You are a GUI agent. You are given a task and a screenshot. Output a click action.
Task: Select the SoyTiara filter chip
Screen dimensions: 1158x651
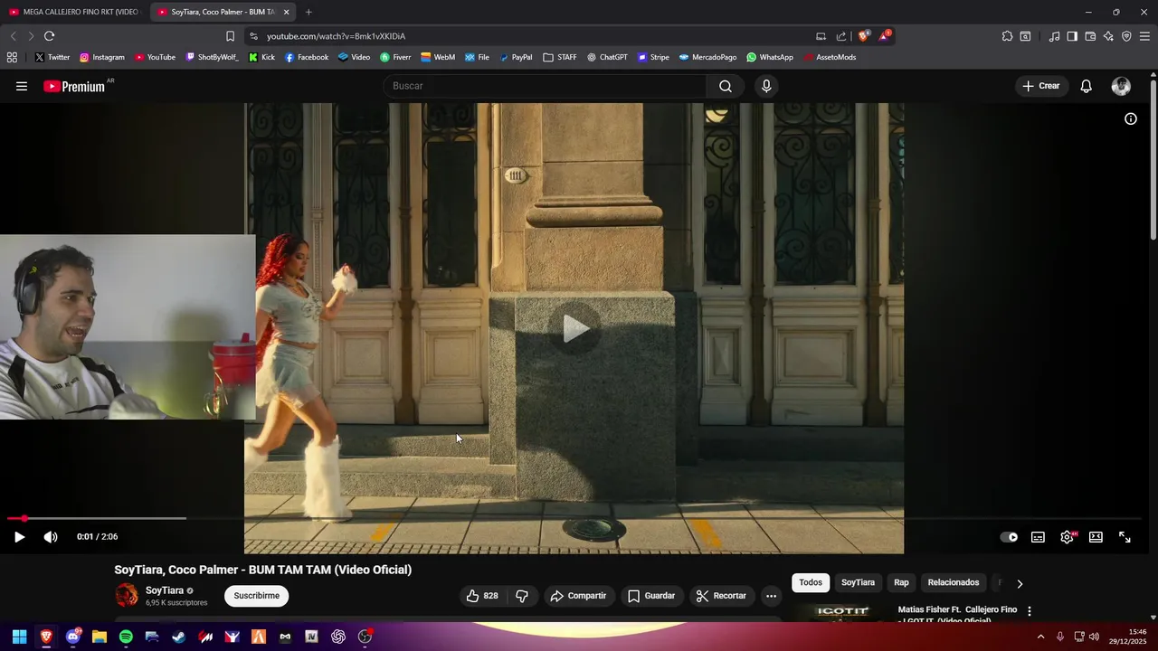click(858, 582)
